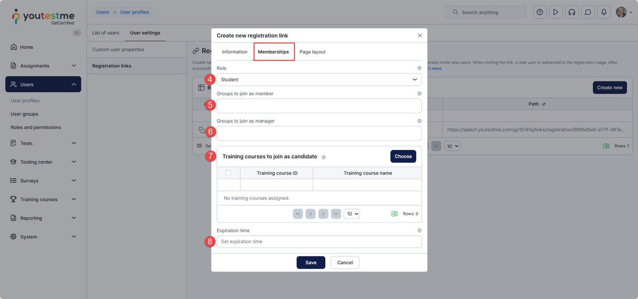Expand the System menu chevron

tap(74, 237)
